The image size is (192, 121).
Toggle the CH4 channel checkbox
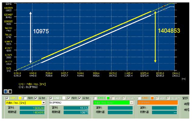[139, 98]
